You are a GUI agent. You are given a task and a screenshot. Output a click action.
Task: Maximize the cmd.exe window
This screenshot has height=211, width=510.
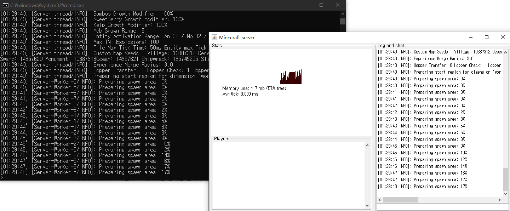tap(321, 5)
